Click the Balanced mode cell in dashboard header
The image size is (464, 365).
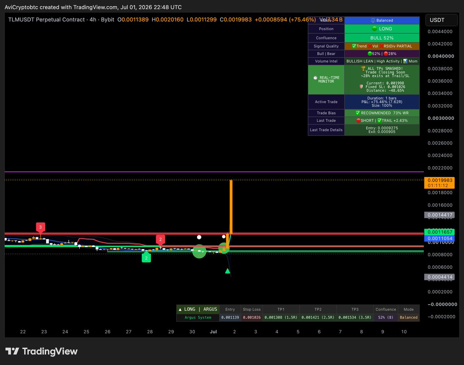point(382,20)
